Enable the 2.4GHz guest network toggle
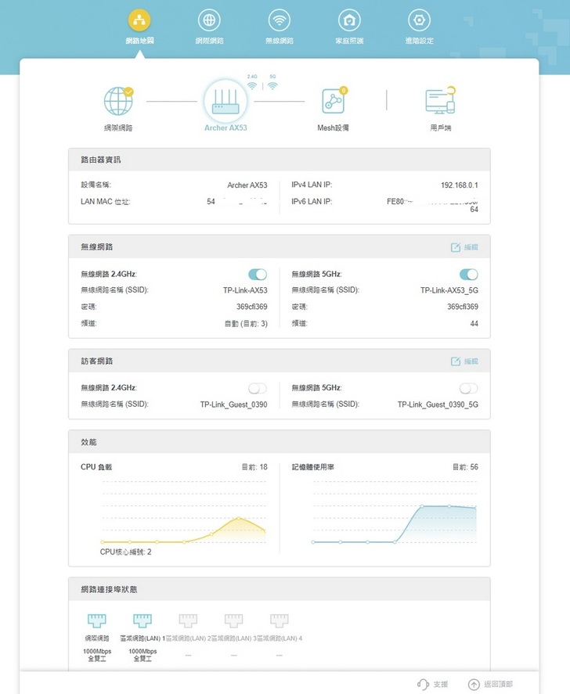Screen dimensions: 570x694 [x=258, y=389]
